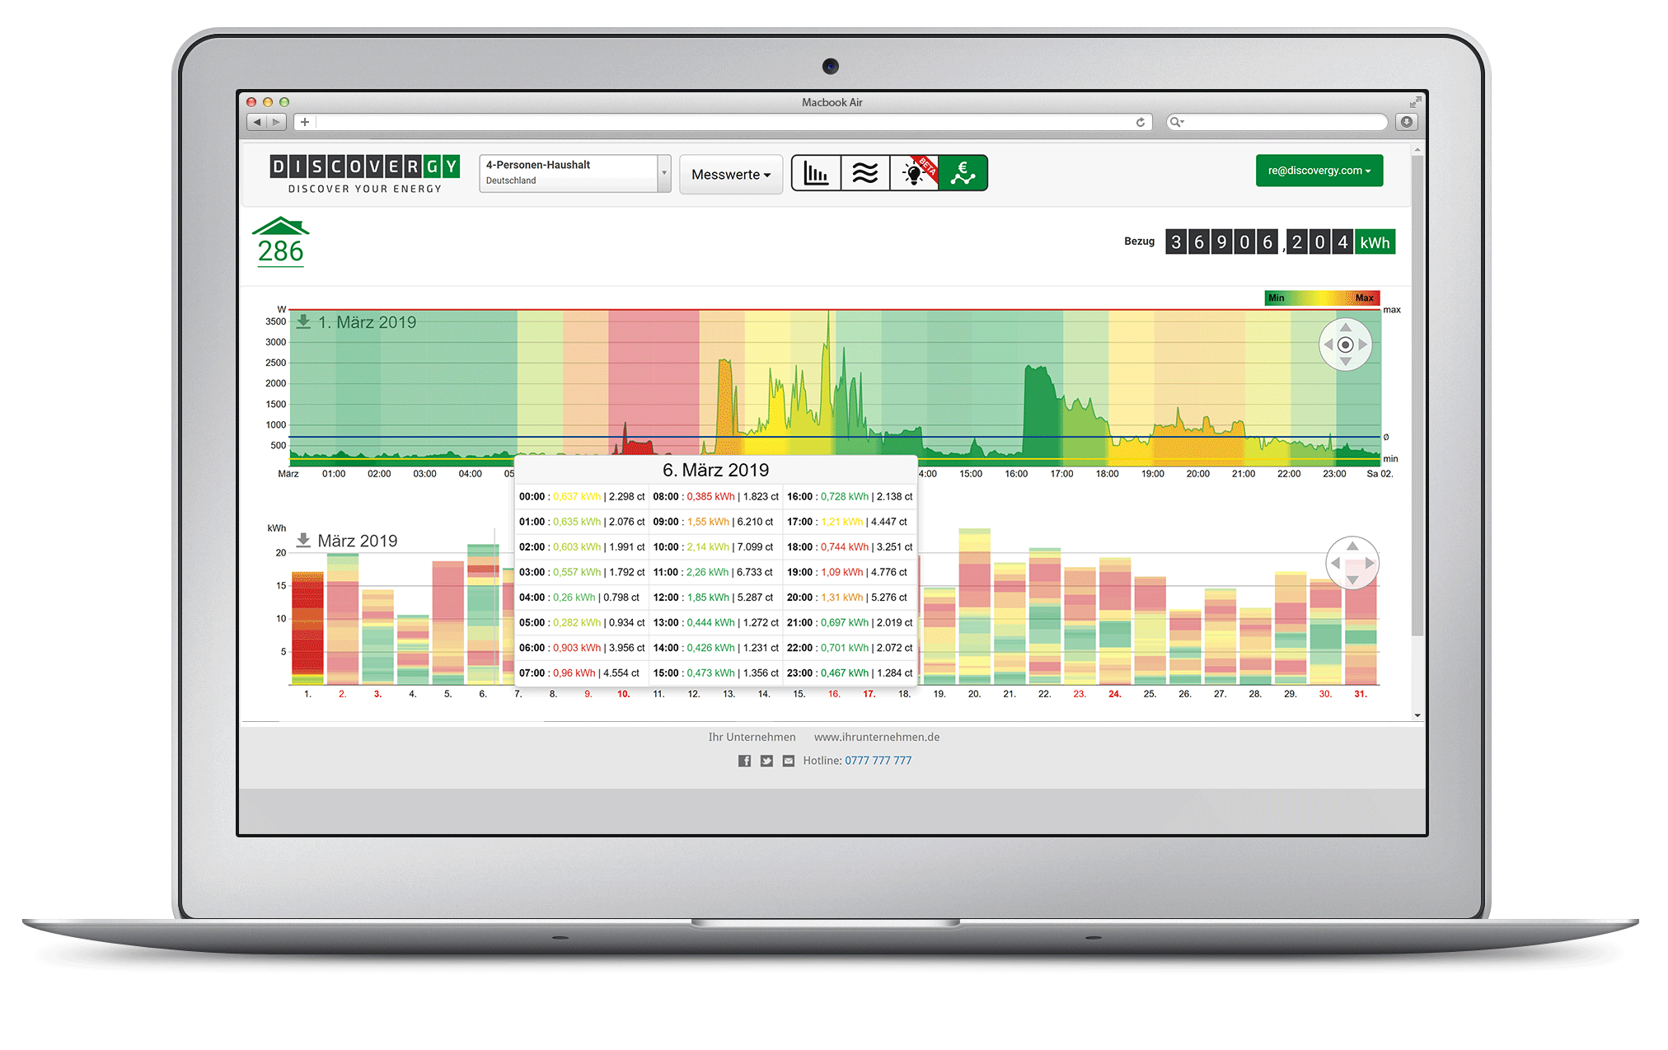
Task: Click the green euro cost chart icon
Action: (963, 174)
